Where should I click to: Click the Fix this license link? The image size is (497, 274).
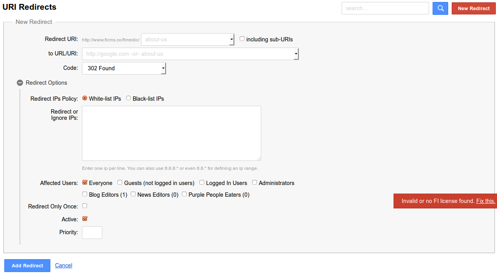point(486,201)
